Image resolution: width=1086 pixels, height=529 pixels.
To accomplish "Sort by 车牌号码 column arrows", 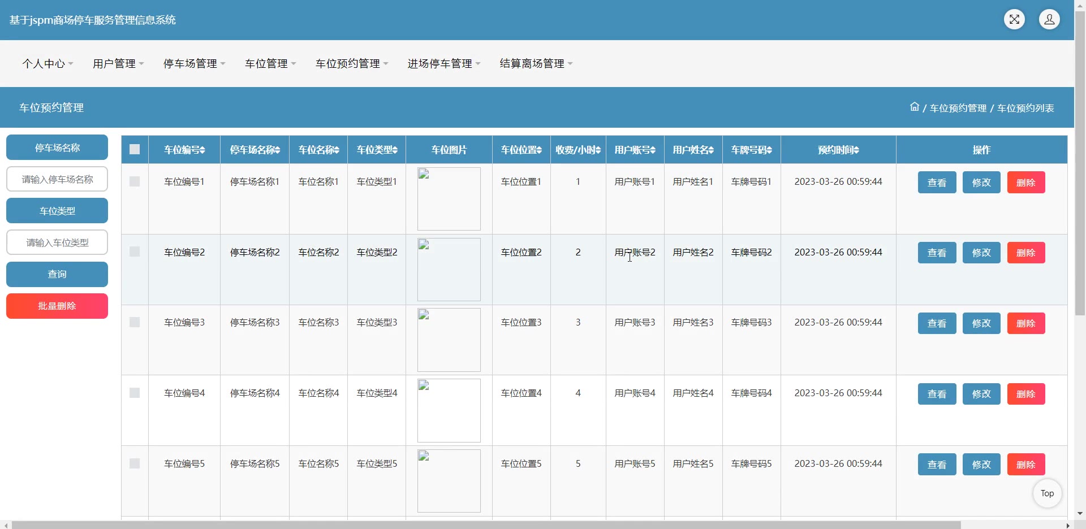I will click(x=769, y=150).
